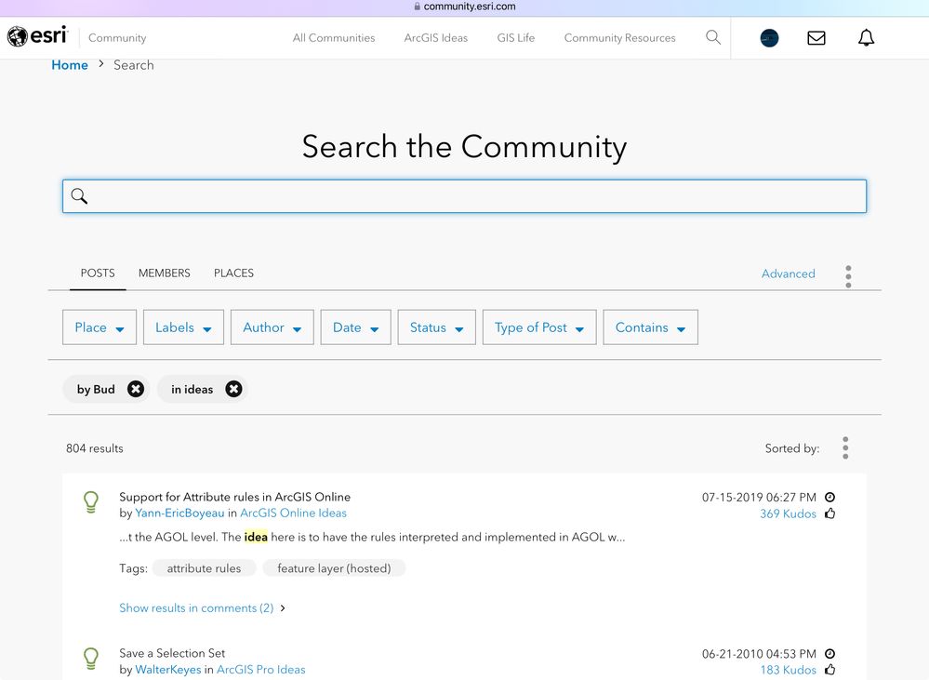The height and width of the screenshot is (680, 929).
Task: Expand the Place filter dropdown
Action: click(x=100, y=327)
